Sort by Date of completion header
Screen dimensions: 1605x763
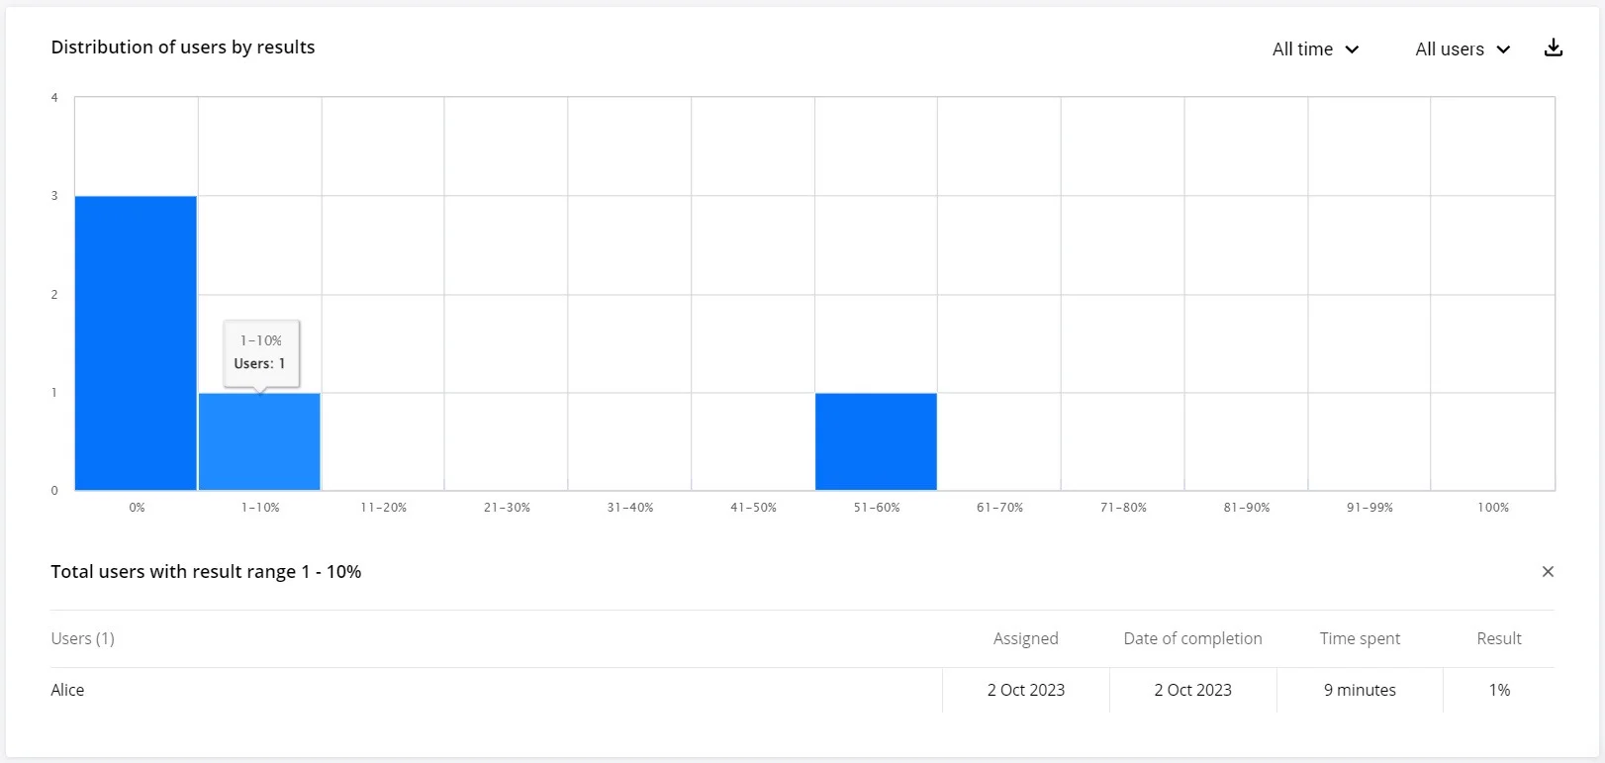click(x=1192, y=638)
